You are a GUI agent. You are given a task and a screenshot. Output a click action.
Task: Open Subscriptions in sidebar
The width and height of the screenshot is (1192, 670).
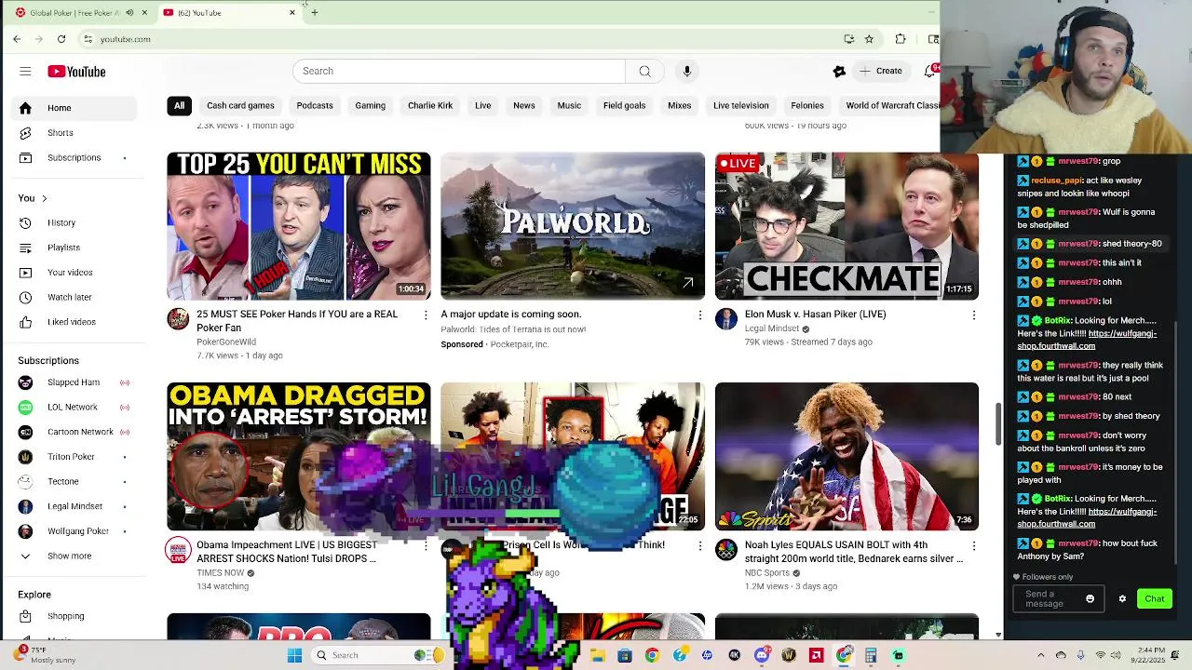point(72,158)
